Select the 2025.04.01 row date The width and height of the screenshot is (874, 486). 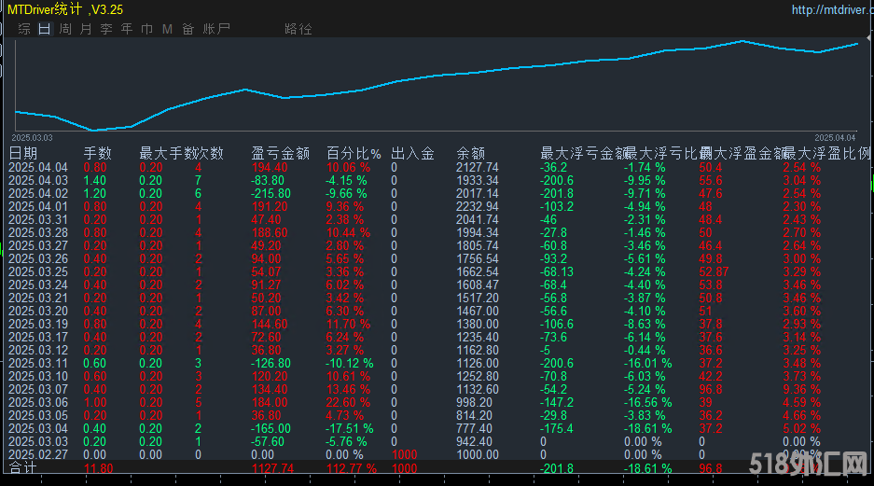pyautogui.click(x=38, y=207)
